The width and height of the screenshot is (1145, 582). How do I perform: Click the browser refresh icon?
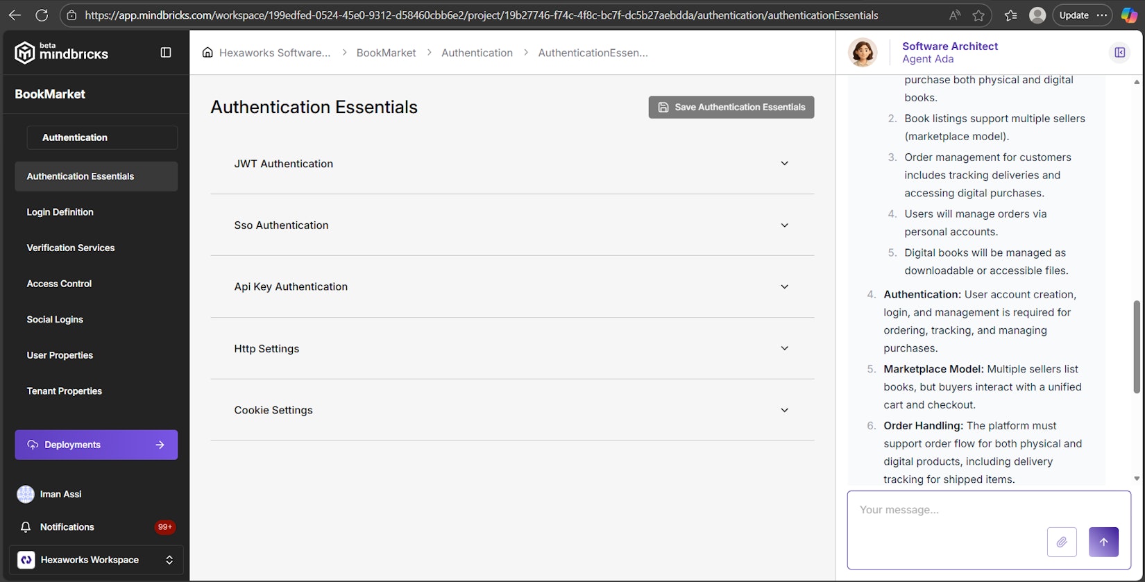click(42, 15)
